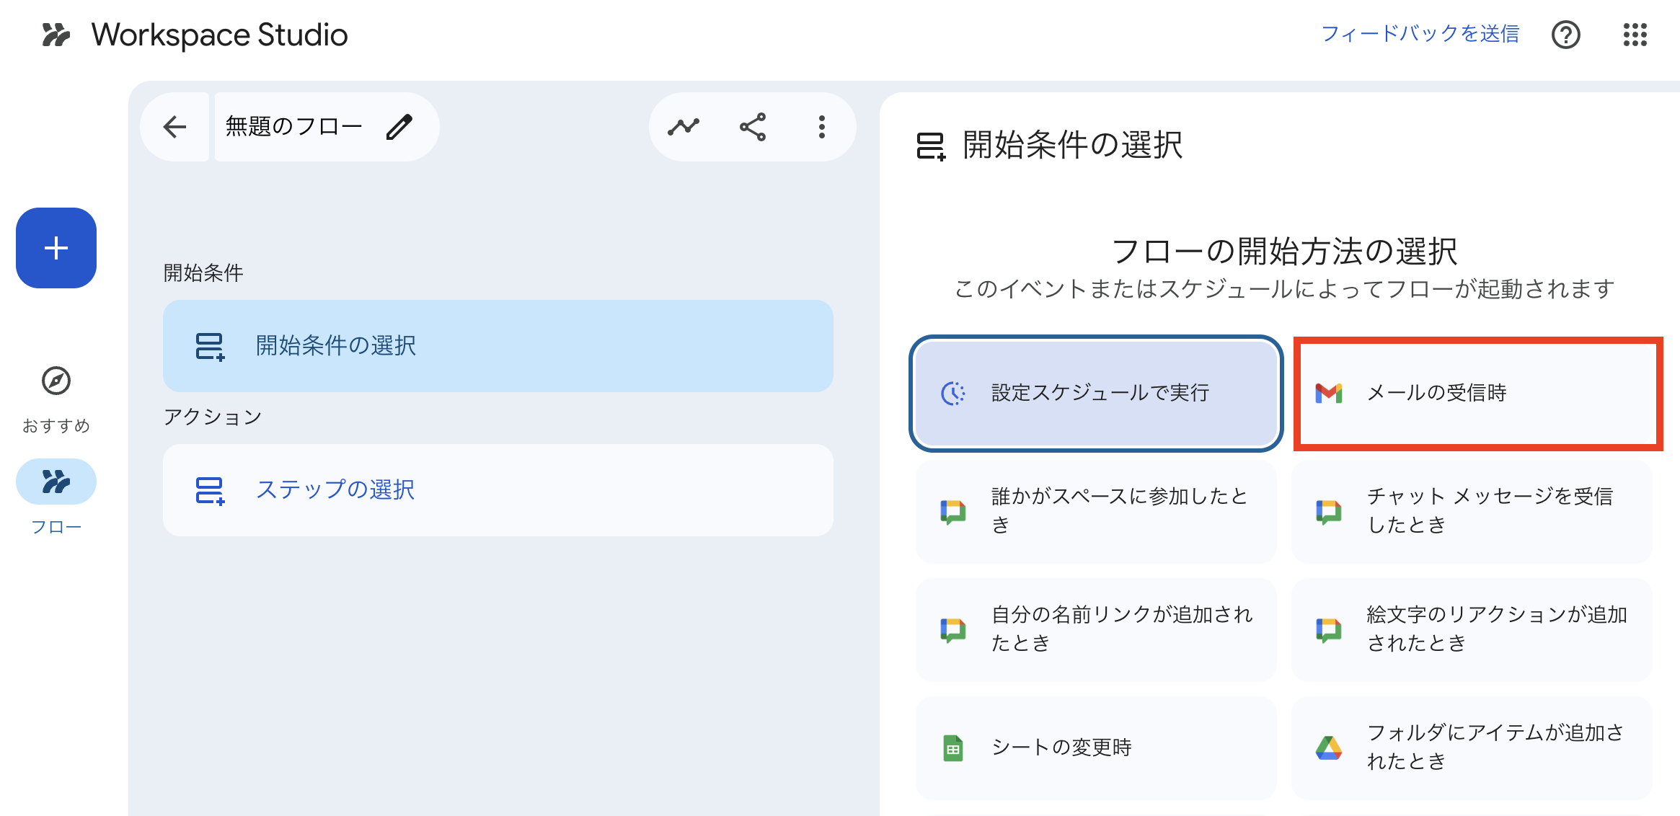Click the おすすめ label
Screen dimensions: 1680x816
point(56,426)
